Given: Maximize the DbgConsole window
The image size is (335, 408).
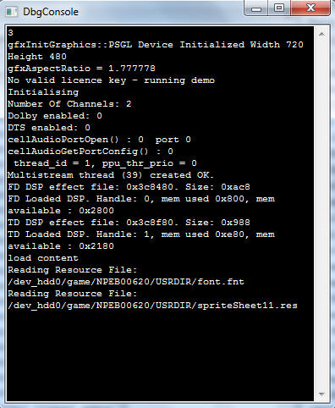Looking at the screenshot, I should click(x=279, y=8).
